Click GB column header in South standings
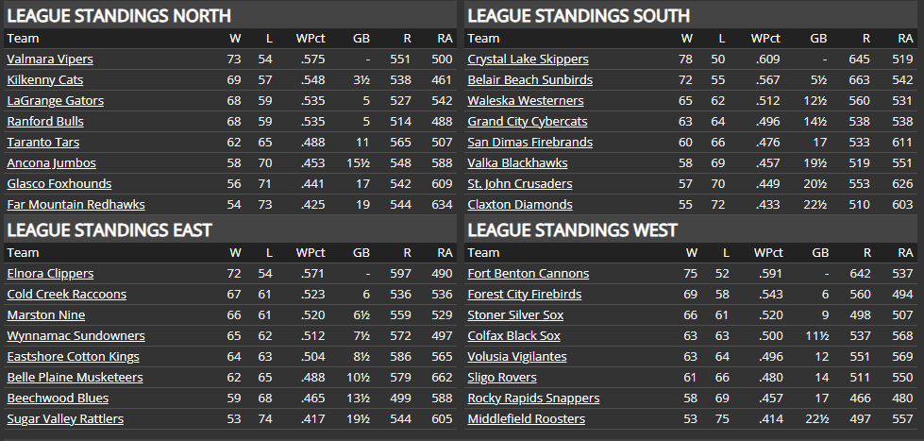The width and height of the screenshot is (924, 441). (818, 39)
